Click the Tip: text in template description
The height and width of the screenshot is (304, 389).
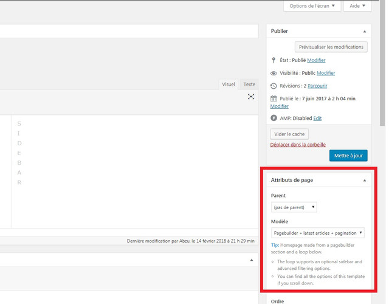275,245
